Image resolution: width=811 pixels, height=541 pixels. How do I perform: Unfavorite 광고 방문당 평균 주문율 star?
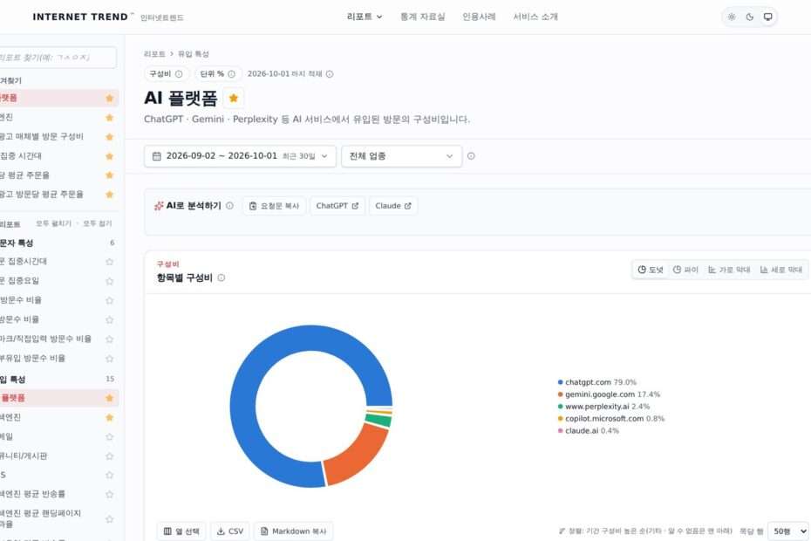point(109,194)
